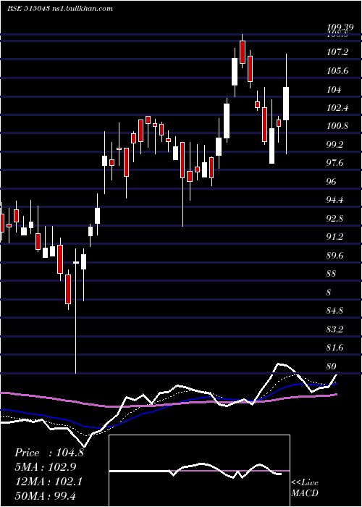Image resolution: width=362 pixels, height=507 pixels.
Task: Click the 12MA : 102.1 readout
Action: click(x=49, y=482)
